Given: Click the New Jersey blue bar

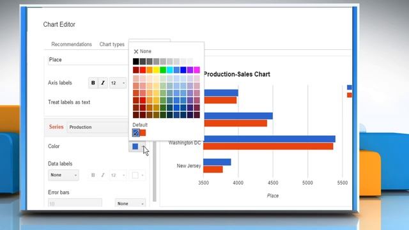Looking at the screenshot, I should click(x=217, y=162).
